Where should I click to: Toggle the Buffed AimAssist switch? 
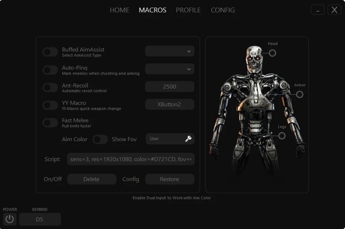pos(50,52)
